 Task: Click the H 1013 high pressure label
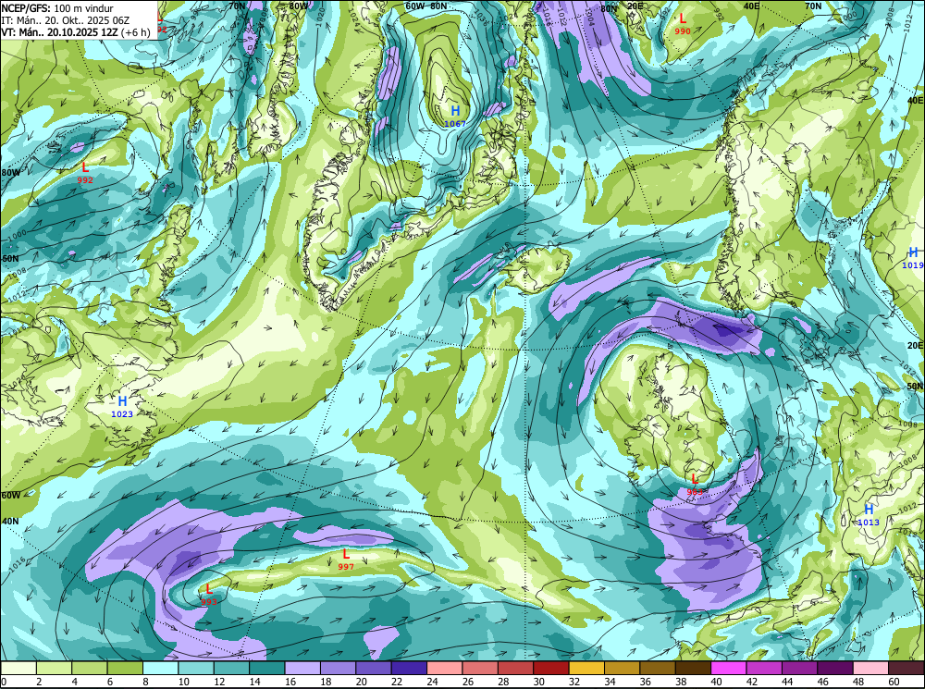point(869,515)
